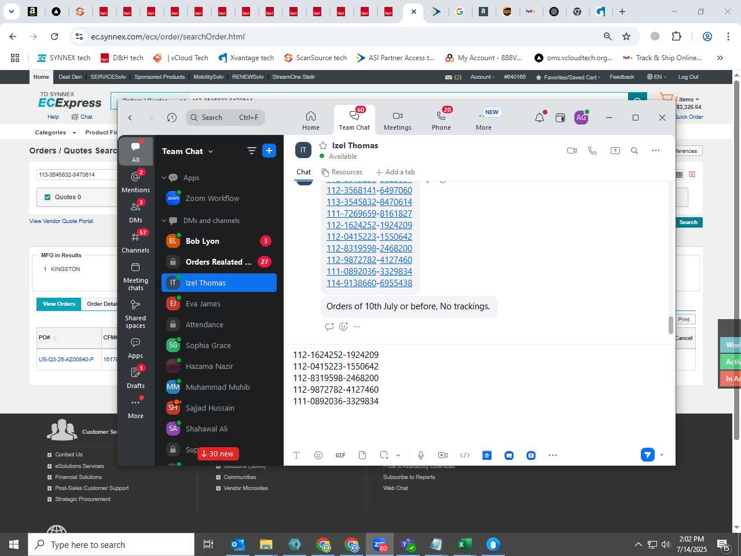Open Bob Lyon conversation

pyautogui.click(x=219, y=241)
